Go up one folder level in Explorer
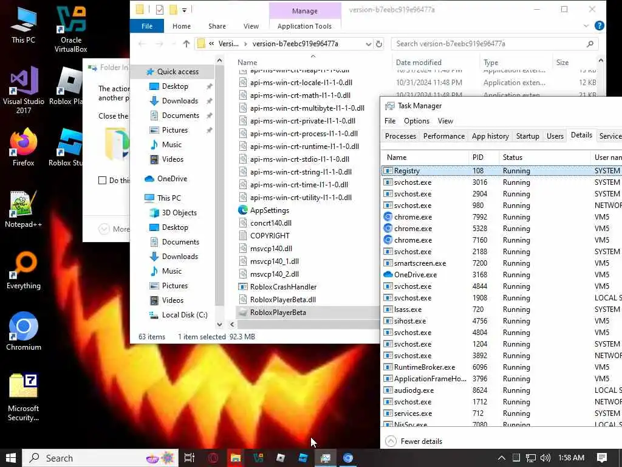Viewport: 622px width, 467px height. coord(186,44)
